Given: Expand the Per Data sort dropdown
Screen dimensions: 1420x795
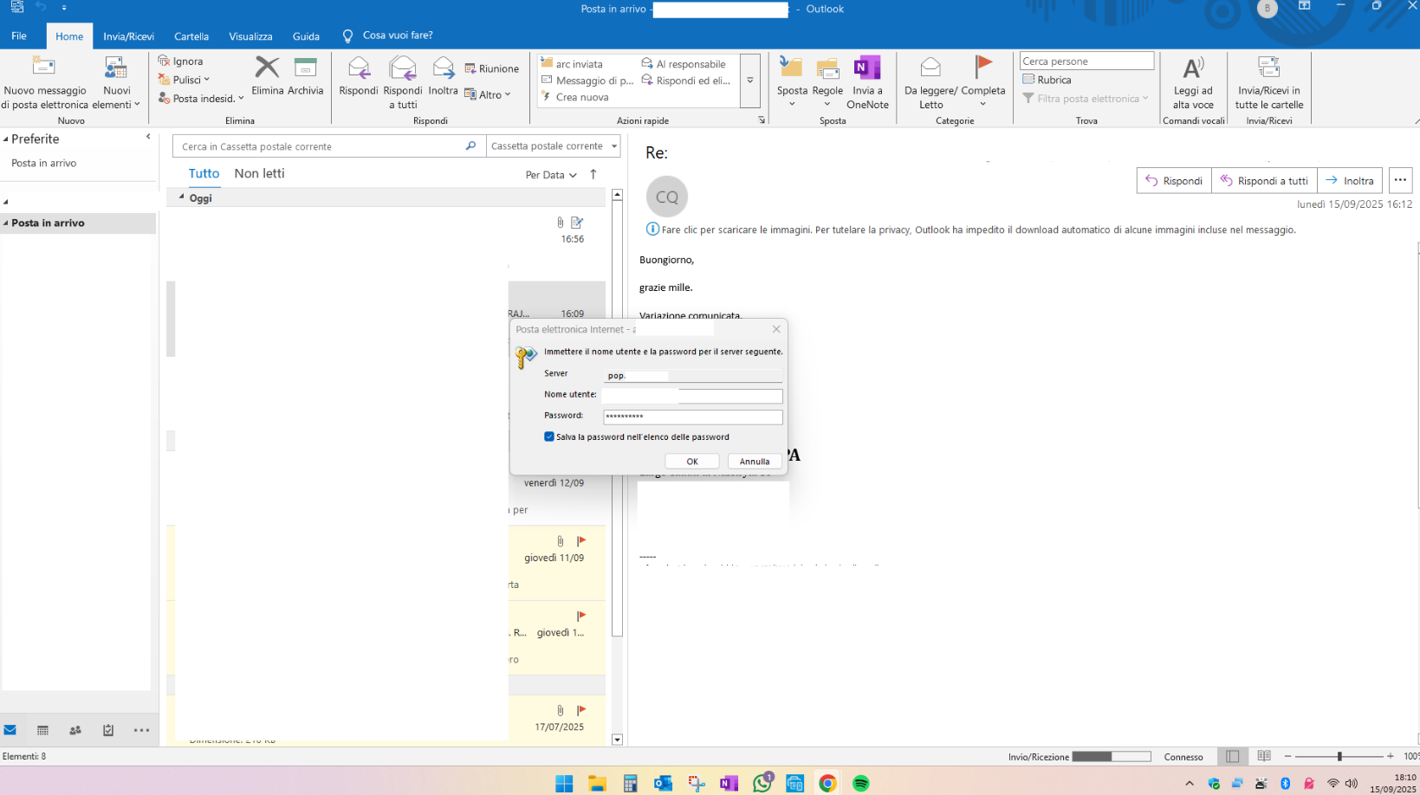Looking at the screenshot, I should 551,175.
